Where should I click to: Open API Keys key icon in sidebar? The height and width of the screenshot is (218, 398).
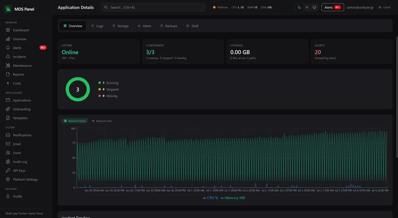[x=8, y=171]
